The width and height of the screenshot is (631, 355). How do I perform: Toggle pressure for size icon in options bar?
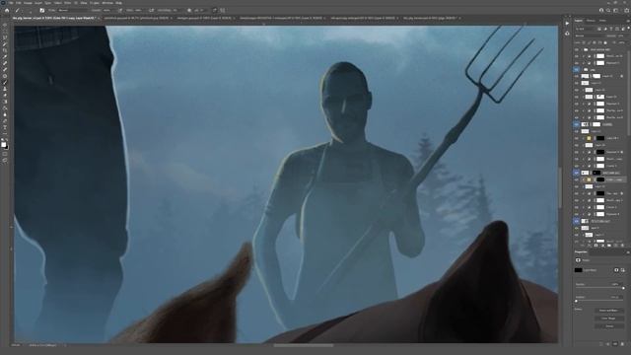[x=214, y=10]
